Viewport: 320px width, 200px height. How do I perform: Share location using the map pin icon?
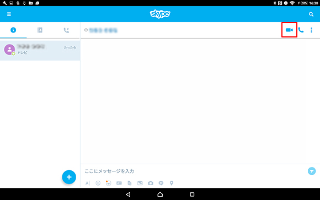(x=172, y=183)
